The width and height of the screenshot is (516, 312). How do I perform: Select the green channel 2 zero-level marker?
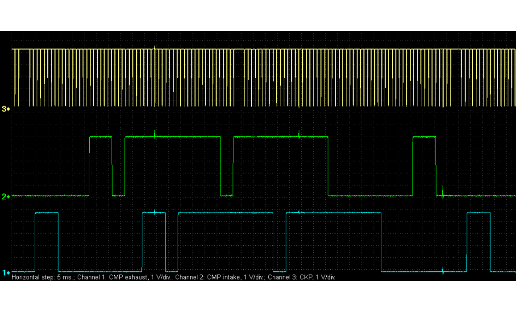point(6,196)
